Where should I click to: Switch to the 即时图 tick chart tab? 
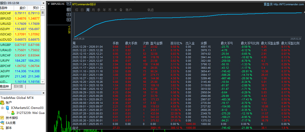(x=18, y=87)
